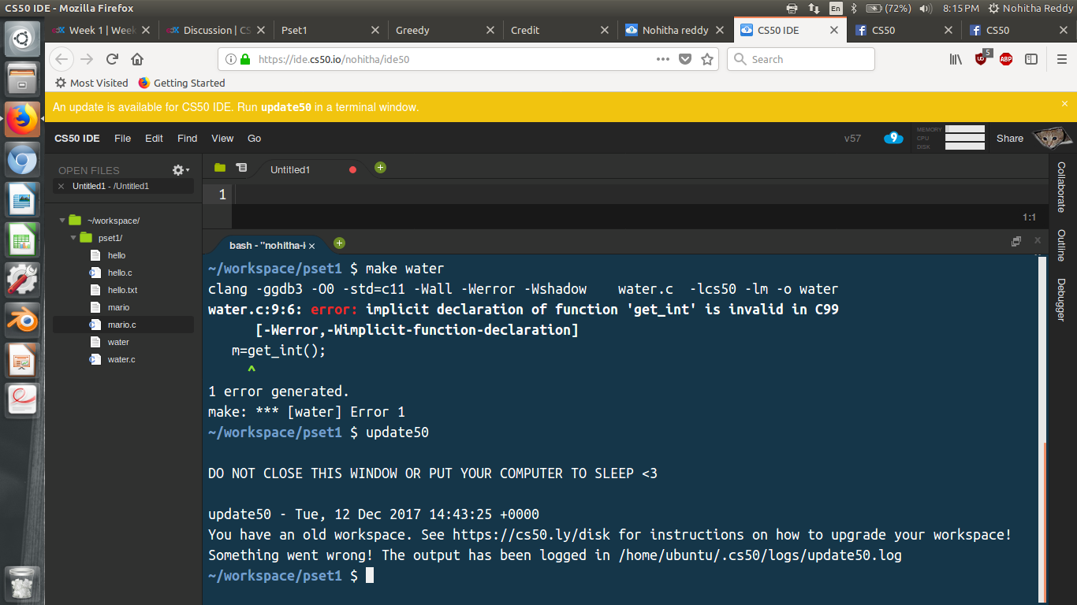Open the Getting Started bookmark

click(181, 83)
